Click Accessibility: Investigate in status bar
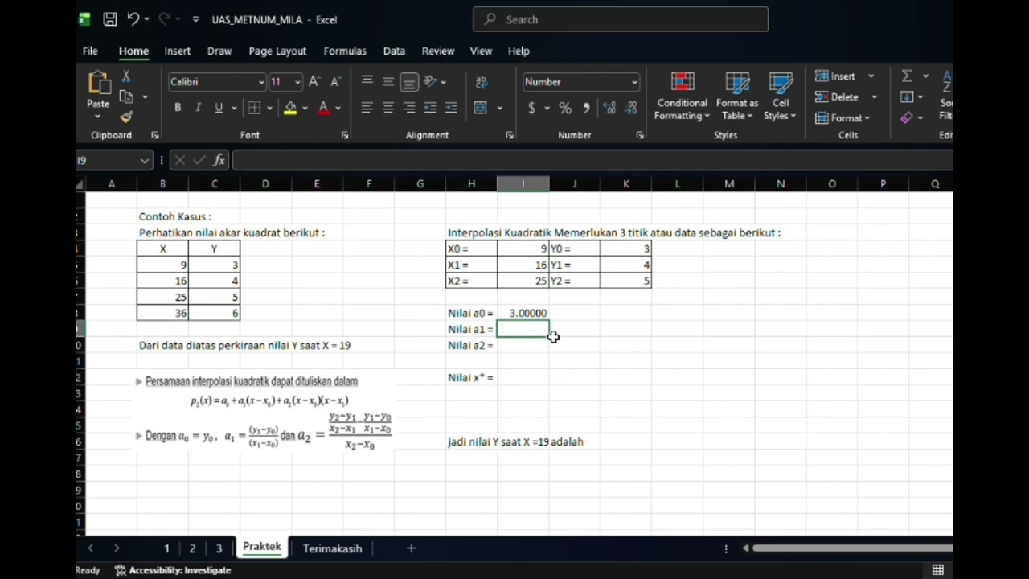This screenshot has height=579, width=1029. tap(173, 570)
